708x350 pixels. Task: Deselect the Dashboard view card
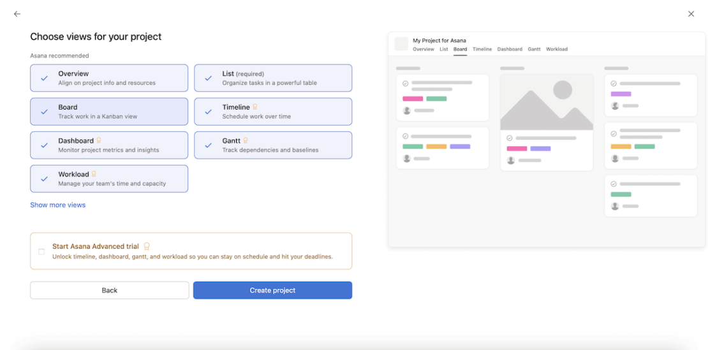[x=109, y=145]
